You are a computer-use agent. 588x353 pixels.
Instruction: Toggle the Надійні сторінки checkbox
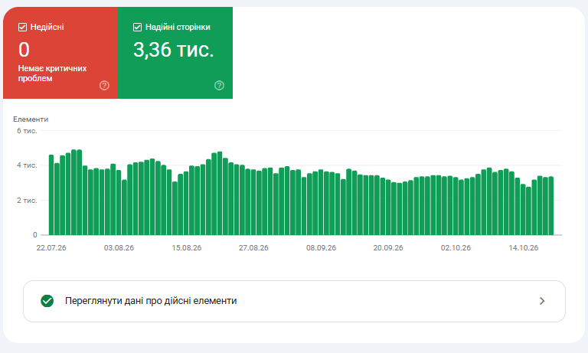137,27
